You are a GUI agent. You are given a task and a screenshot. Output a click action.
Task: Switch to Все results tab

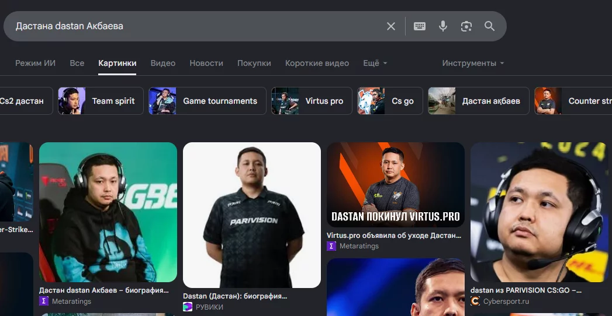pos(77,63)
